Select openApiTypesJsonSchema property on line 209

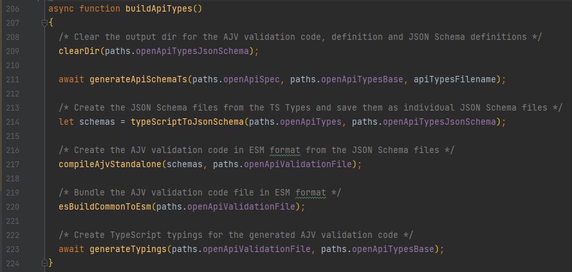point(192,51)
